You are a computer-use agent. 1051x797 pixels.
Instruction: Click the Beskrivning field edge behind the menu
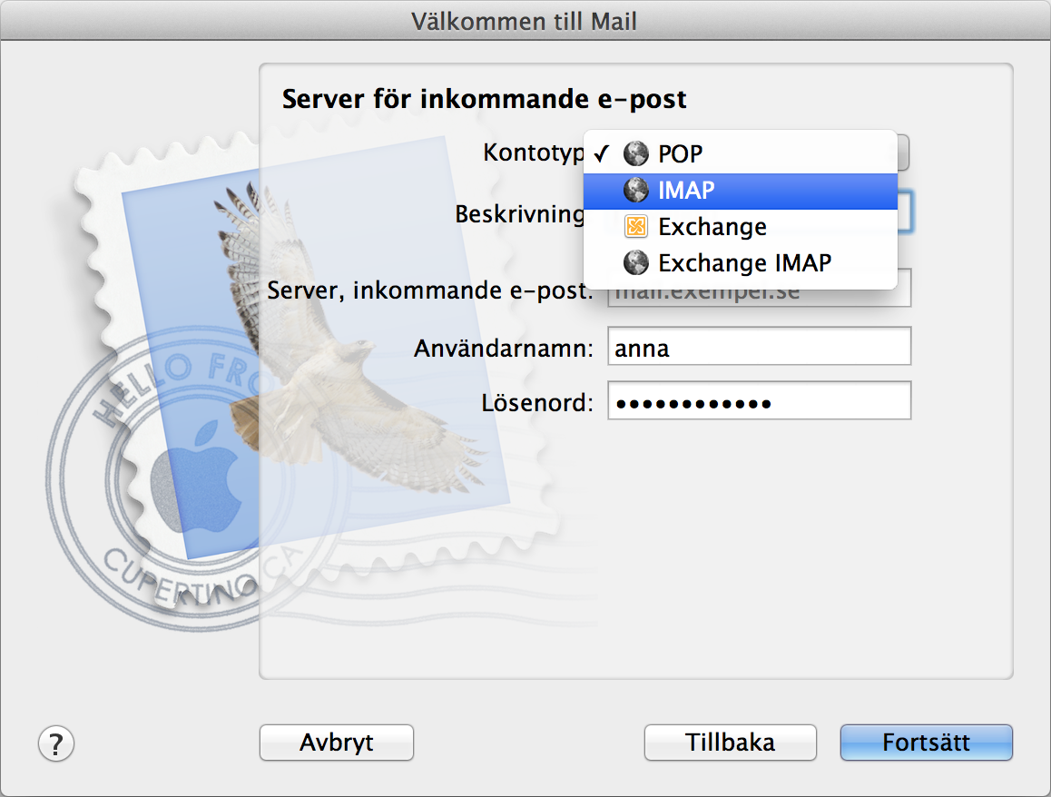pyautogui.click(x=905, y=212)
